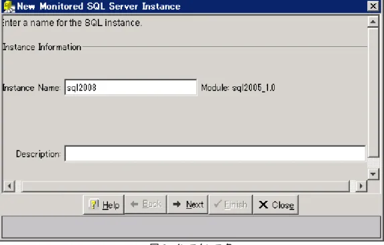Focus the Instance Name text field
Image resolution: width=384 pixels, height=245 pixels.
pyautogui.click(x=131, y=87)
